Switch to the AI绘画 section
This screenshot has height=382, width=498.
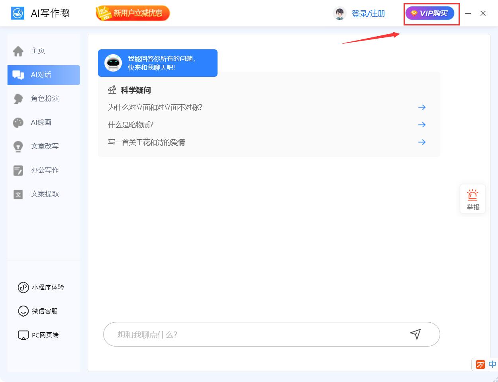44,123
